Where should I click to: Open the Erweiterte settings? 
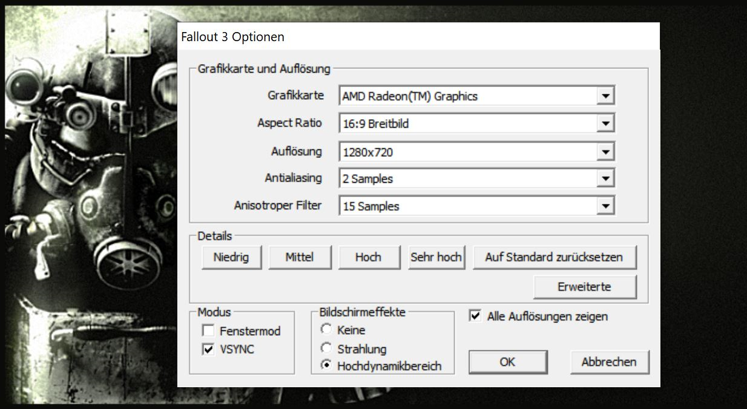click(x=584, y=287)
